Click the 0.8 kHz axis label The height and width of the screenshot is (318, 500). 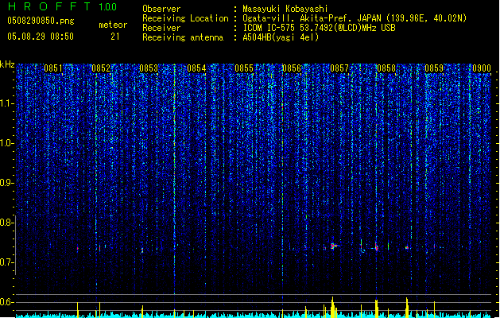pos(7,223)
